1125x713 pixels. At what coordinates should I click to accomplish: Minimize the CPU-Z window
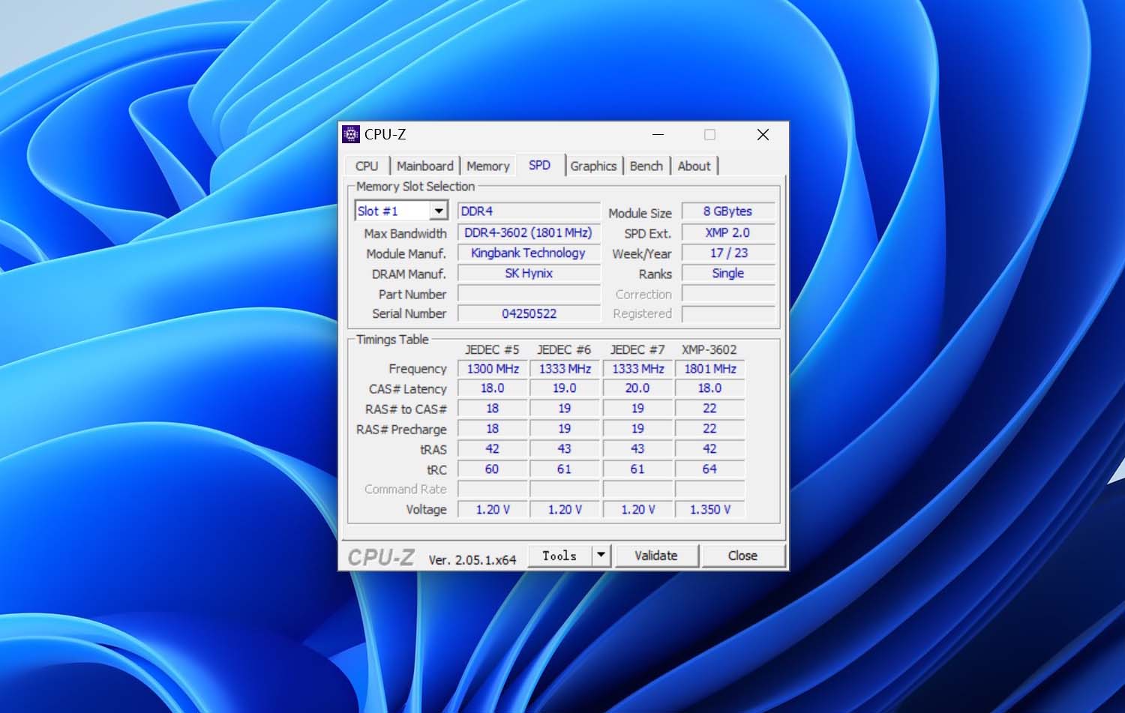pos(658,134)
